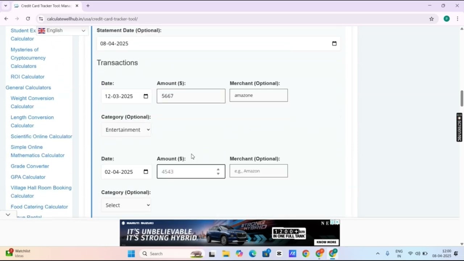Open the Watchlist Ideas widget
Screen dimensions: 464x261
pos(18,253)
